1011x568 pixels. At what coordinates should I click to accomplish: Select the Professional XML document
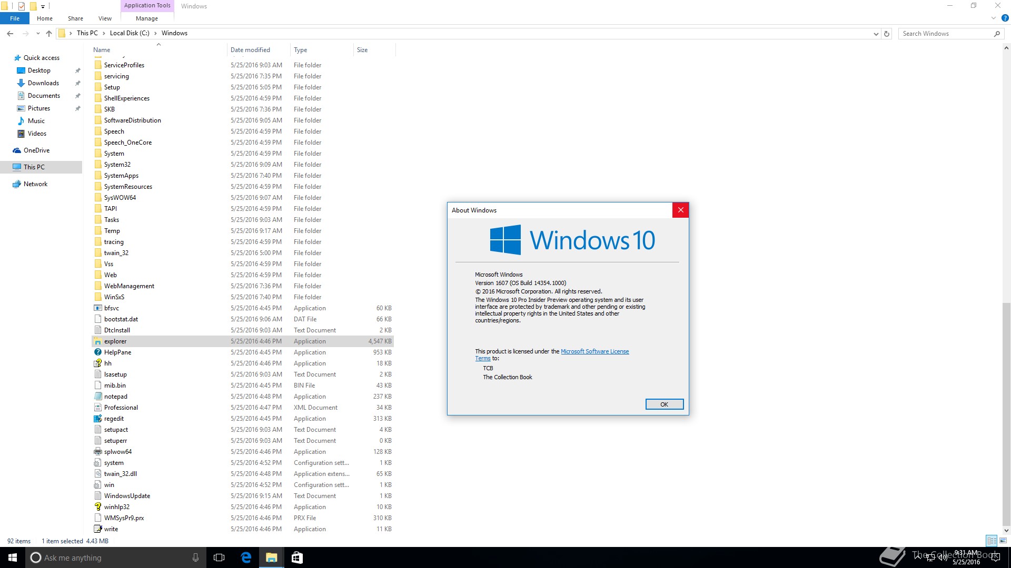243,408
